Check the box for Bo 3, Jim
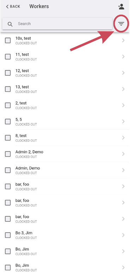Viewport: 130px width, 273px height. coord(8,235)
